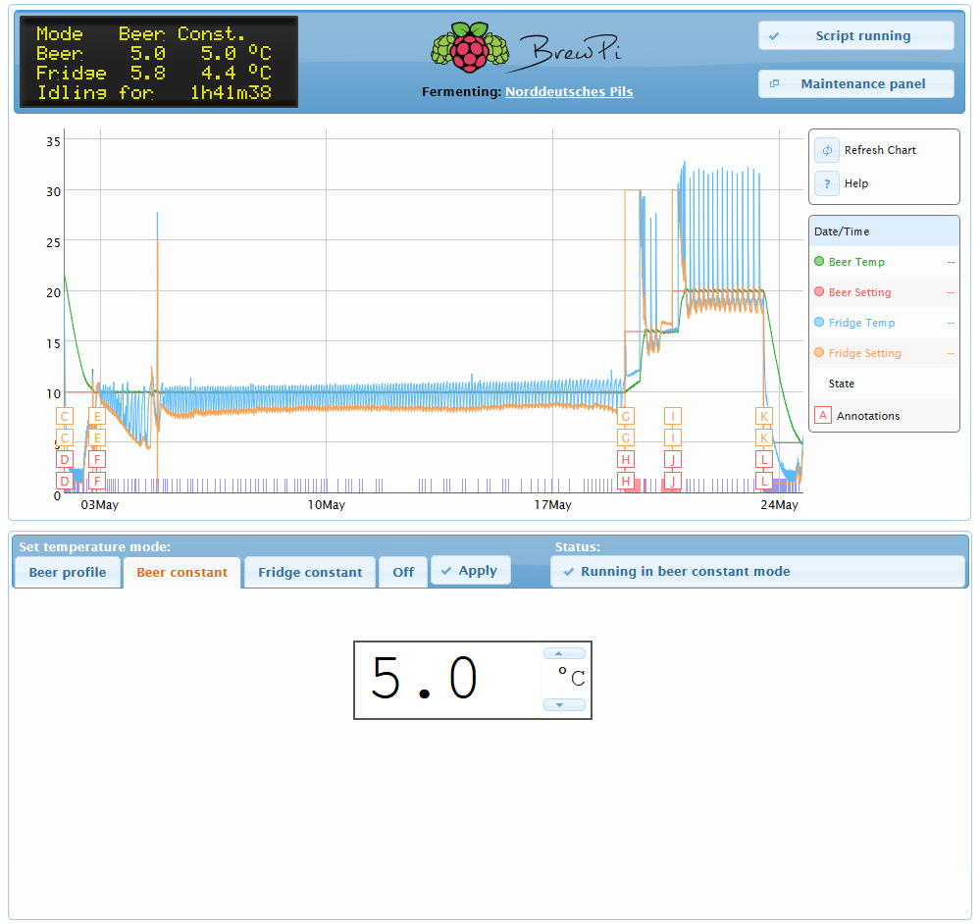The height and width of the screenshot is (924, 980).
Task: Select the Fridge constant tab
Action: [x=310, y=573]
